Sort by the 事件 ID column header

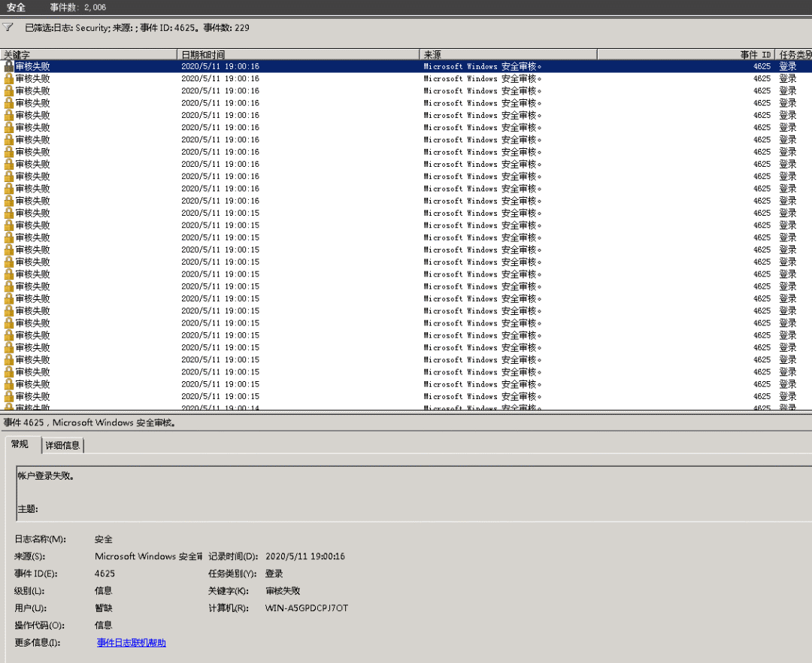[x=686, y=54]
